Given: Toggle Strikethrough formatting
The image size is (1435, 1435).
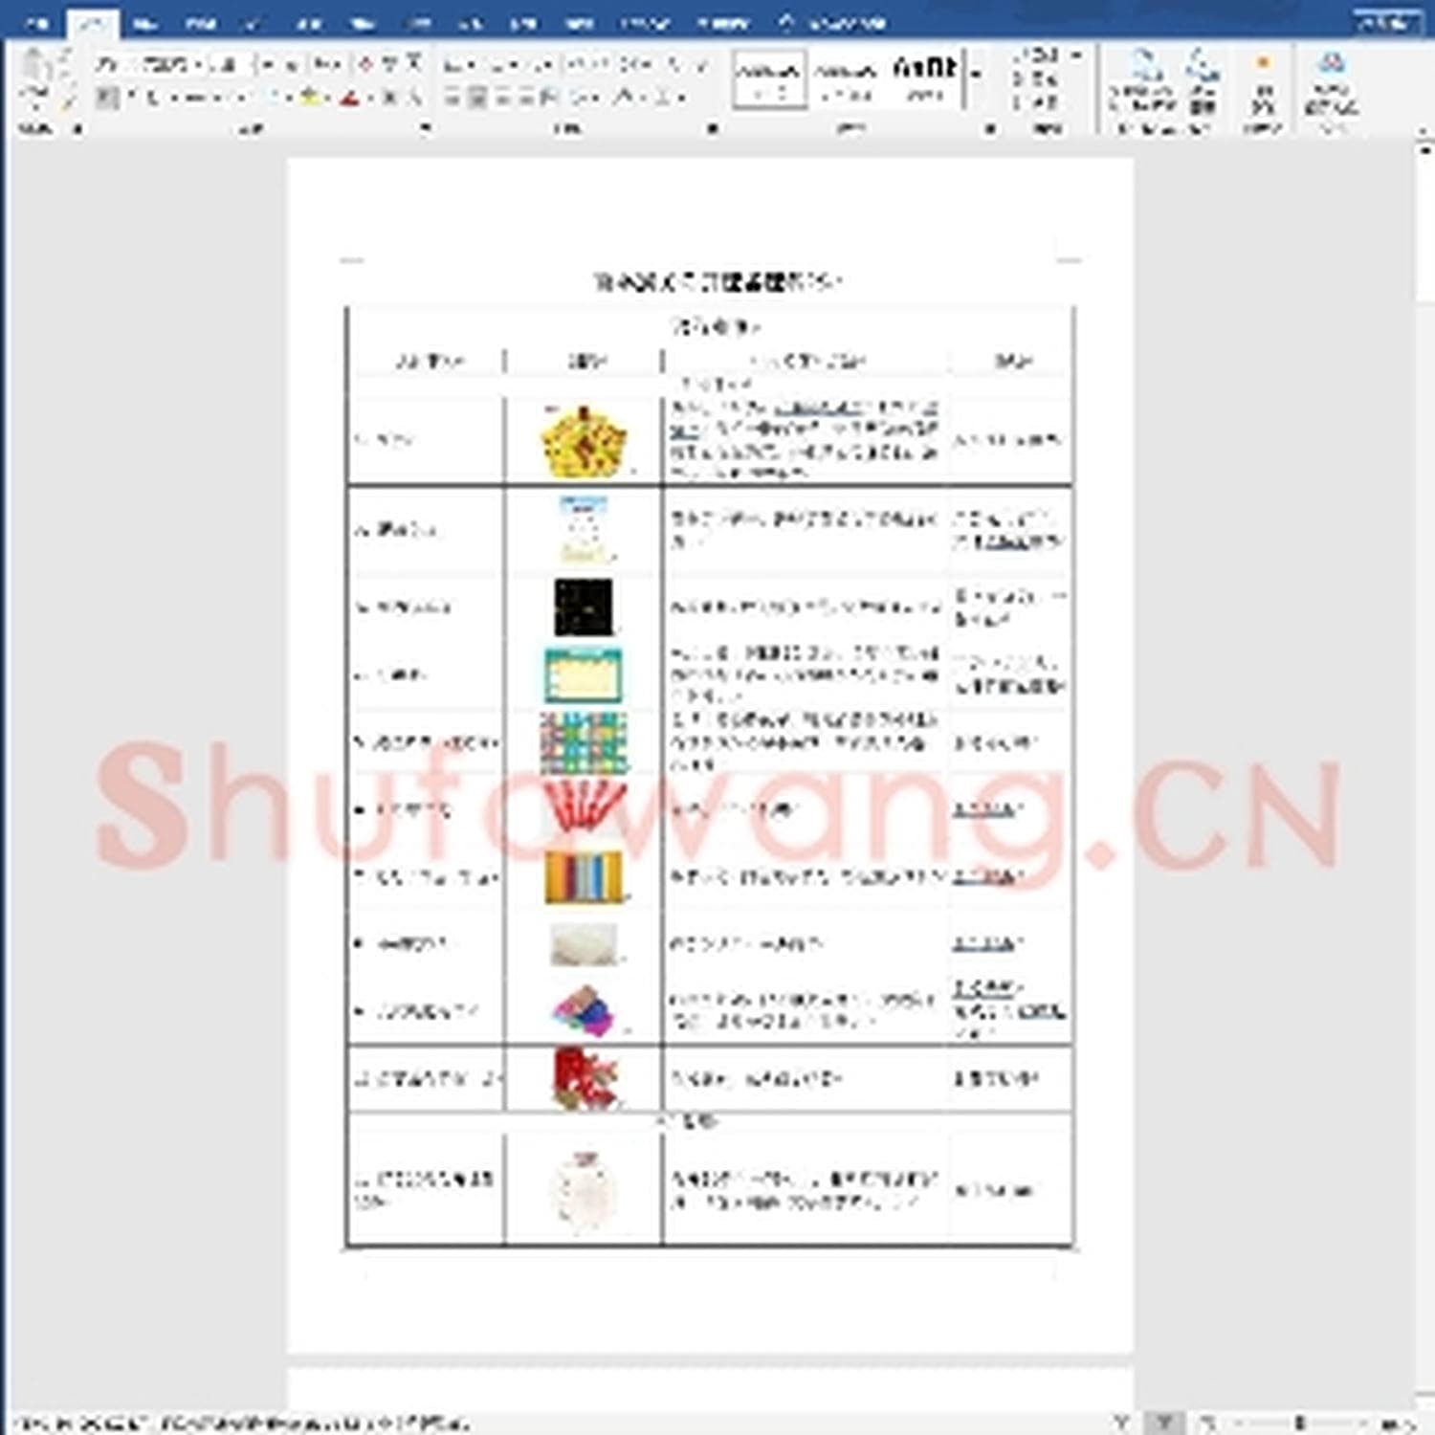Looking at the screenshot, I should (194, 97).
